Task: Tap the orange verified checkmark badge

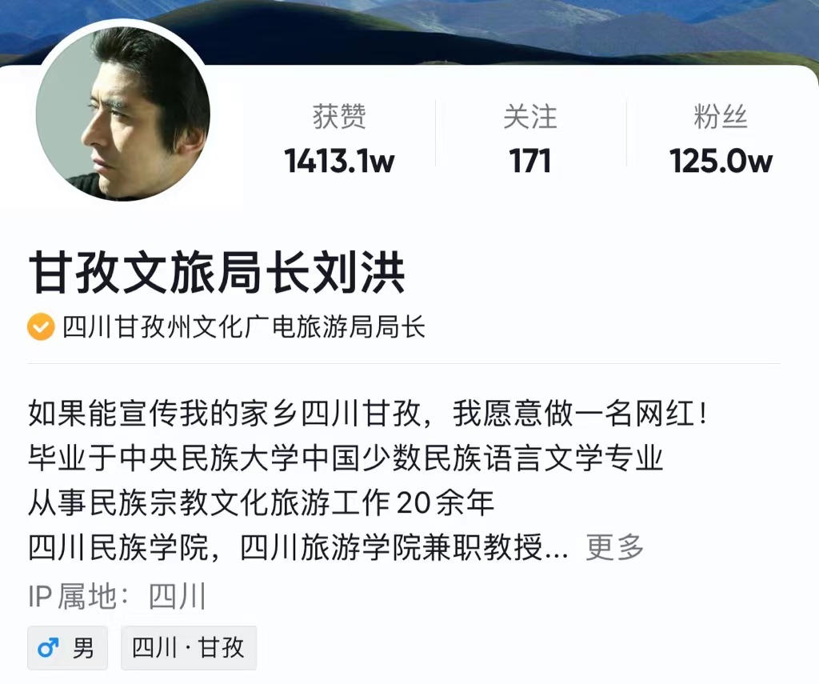Action: (41, 327)
